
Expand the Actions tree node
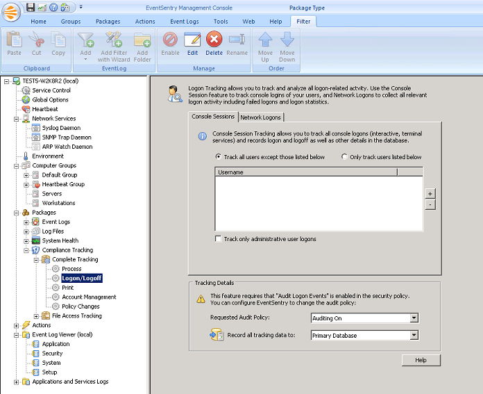click(x=17, y=325)
